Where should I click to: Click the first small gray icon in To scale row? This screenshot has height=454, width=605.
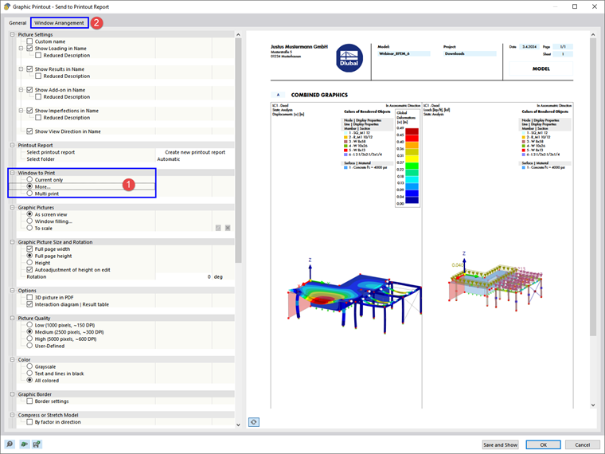[218, 228]
